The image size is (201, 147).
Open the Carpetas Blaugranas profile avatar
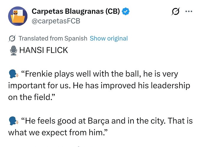18,16
